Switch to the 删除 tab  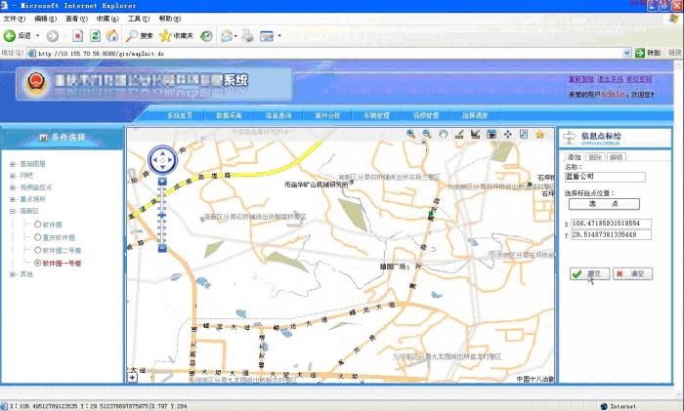pyautogui.click(x=595, y=157)
